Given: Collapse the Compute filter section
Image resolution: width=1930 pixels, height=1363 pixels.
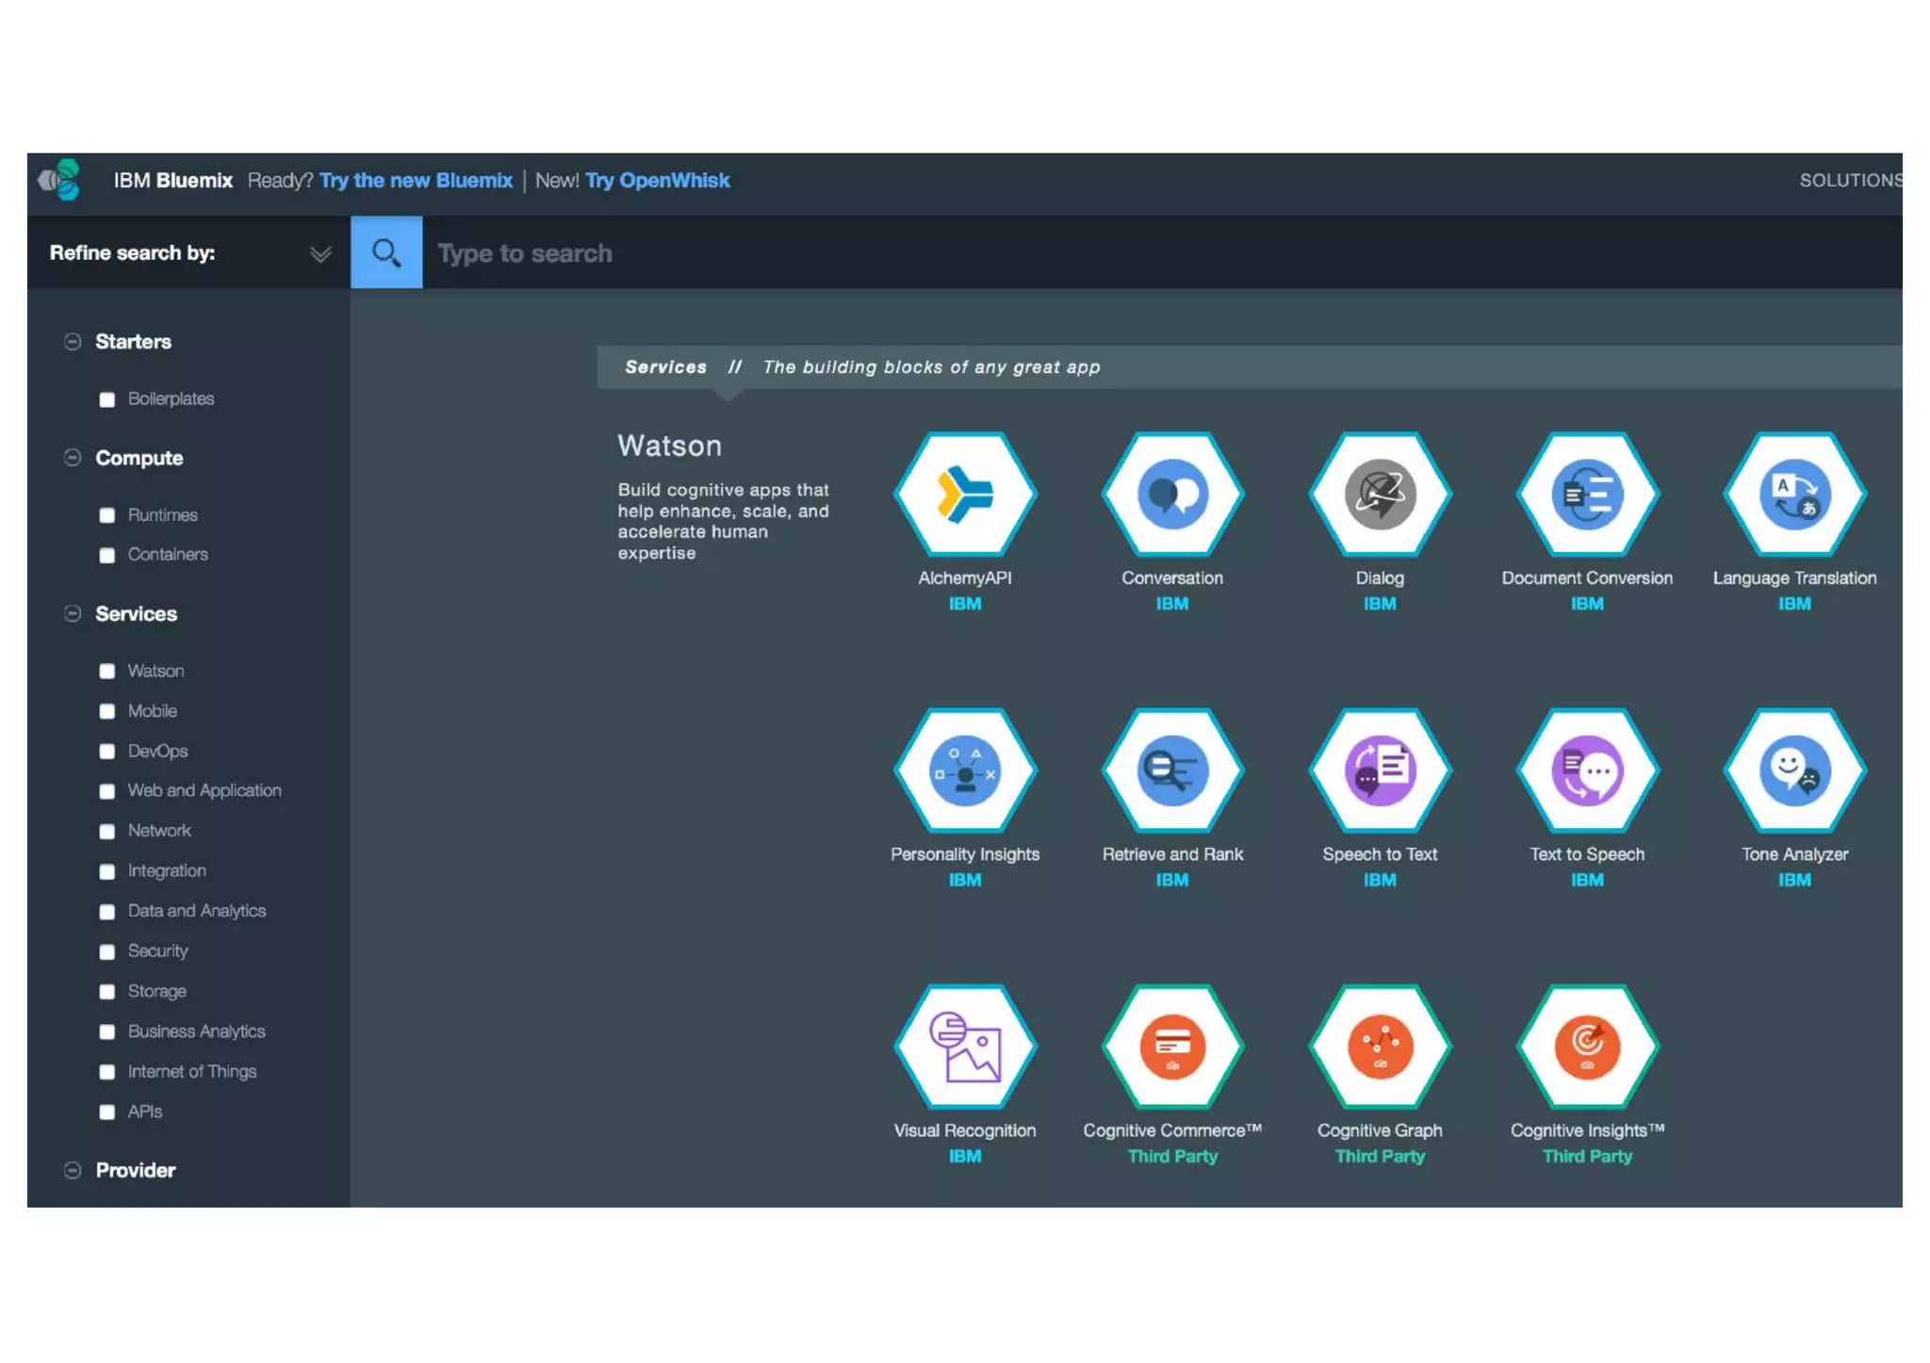Looking at the screenshot, I should (73, 458).
